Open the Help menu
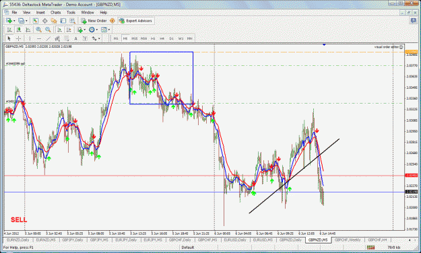The width and height of the screenshot is (421, 253). (103, 12)
